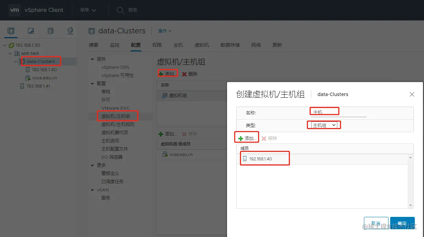Open 虚拟机/主机规则 page
Screen dimensions: 424x237
pos(118,125)
